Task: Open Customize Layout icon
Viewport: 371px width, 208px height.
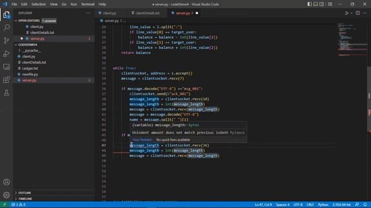Action: 330,4
